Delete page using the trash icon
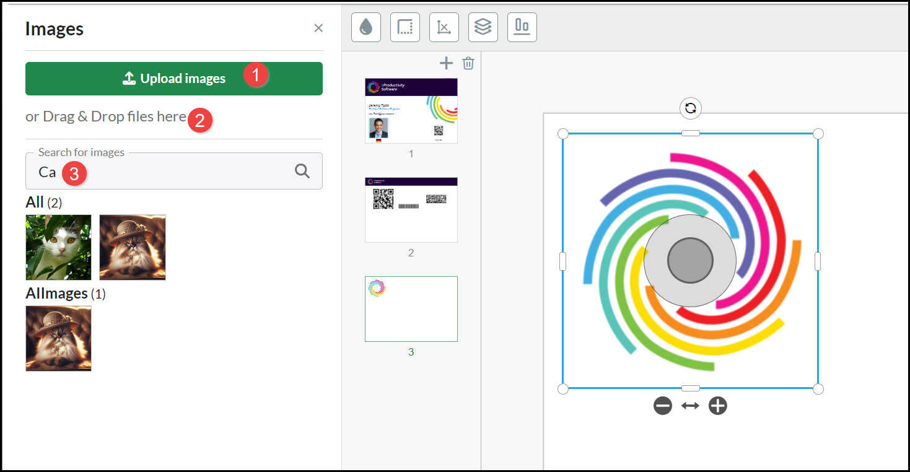Screen dimensions: 910x472 coord(468,63)
